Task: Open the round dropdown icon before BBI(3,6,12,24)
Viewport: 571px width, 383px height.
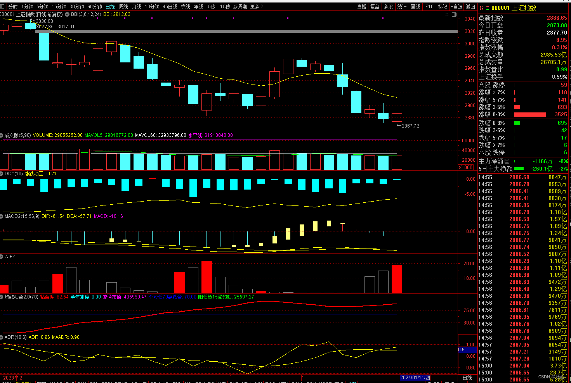Action: click(x=67, y=14)
